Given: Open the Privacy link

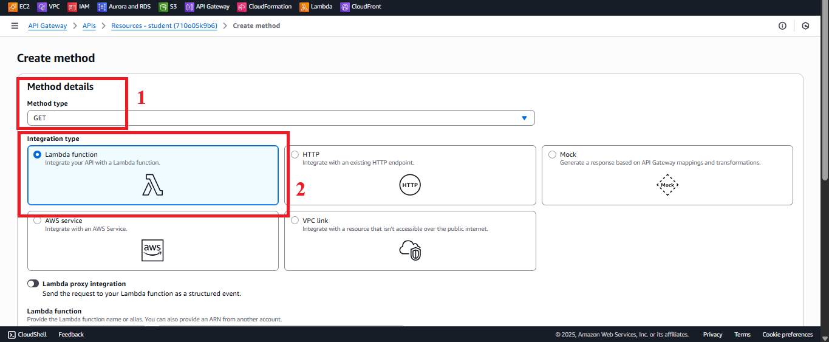Looking at the screenshot, I should (x=712, y=334).
